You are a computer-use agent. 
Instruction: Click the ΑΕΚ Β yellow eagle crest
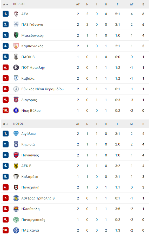pos(16,166)
